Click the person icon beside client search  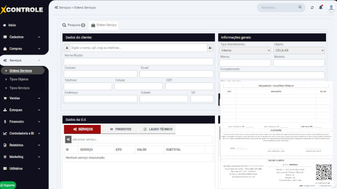pyautogui.click(x=67, y=48)
